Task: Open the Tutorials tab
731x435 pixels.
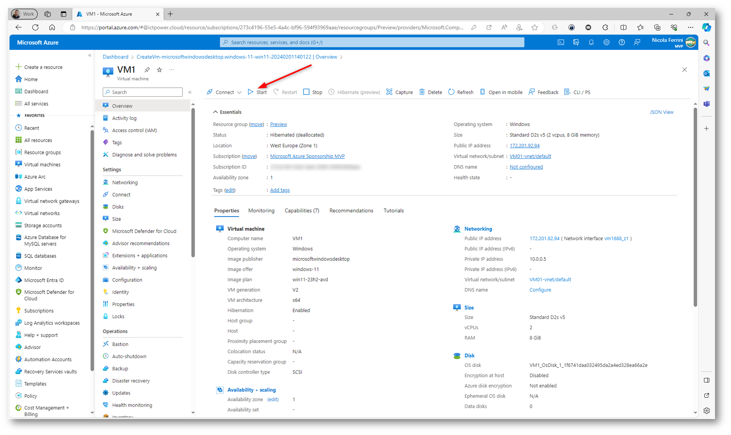Action: click(394, 211)
